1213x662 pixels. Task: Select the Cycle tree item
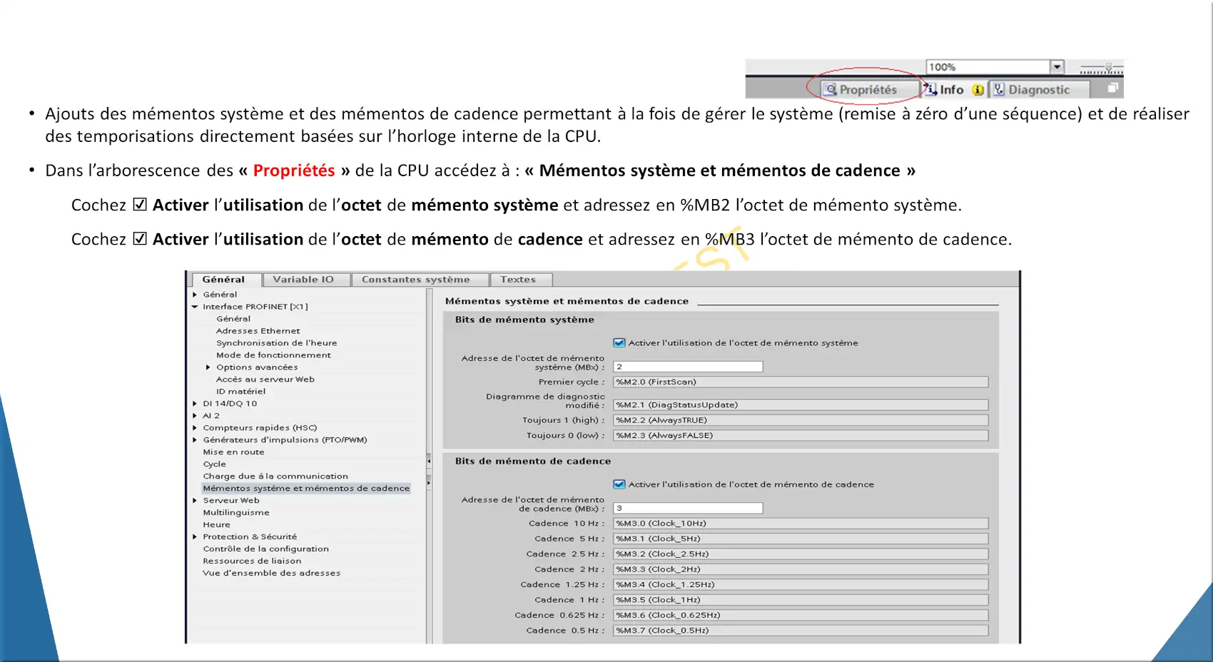click(x=214, y=464)
